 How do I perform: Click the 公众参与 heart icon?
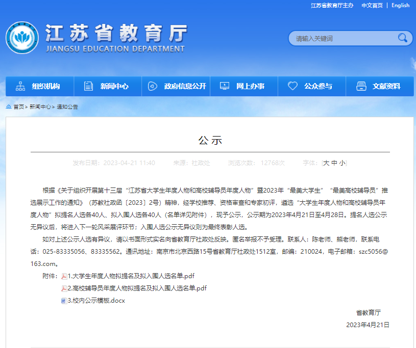pyautogui.click(x=292, y=86)
